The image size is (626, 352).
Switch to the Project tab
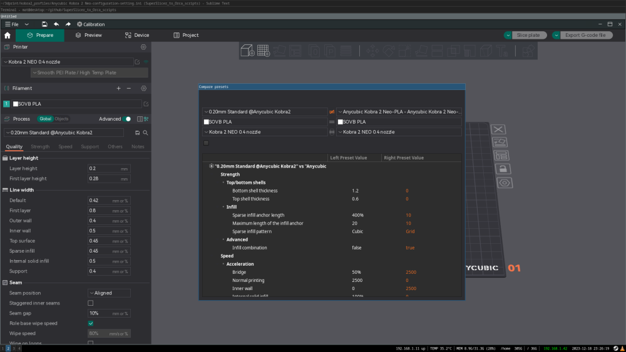[186, 35]
